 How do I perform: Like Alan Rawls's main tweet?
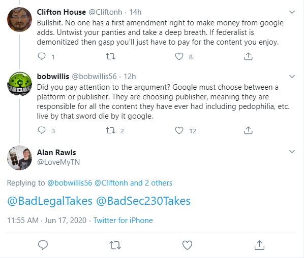187,245
